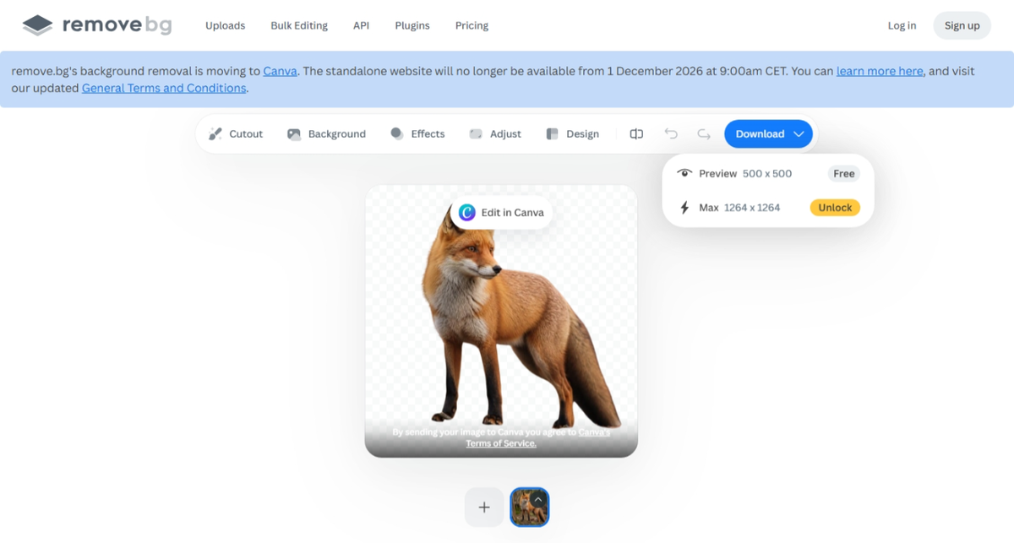Click the Preview eye icon
This screenshot has height=543, width=1014.
[684, 173]
